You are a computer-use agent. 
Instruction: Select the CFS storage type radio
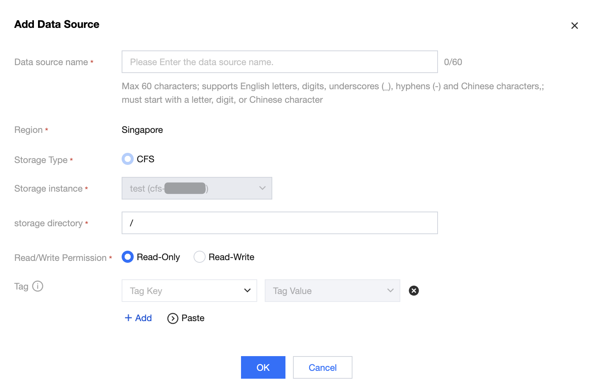[x=128, y=159]
